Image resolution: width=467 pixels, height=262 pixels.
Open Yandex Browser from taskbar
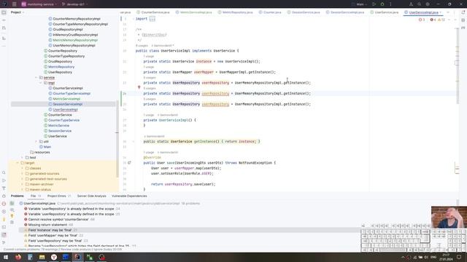[x=54, y=257]
